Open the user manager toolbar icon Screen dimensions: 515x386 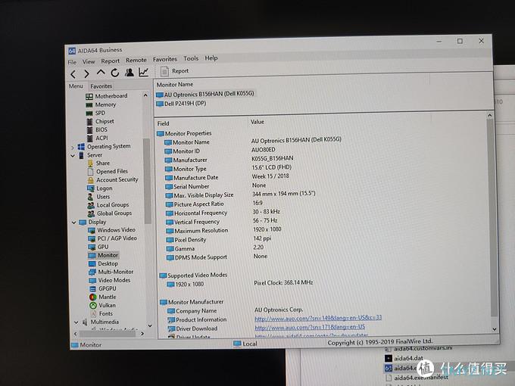[129, 72]
